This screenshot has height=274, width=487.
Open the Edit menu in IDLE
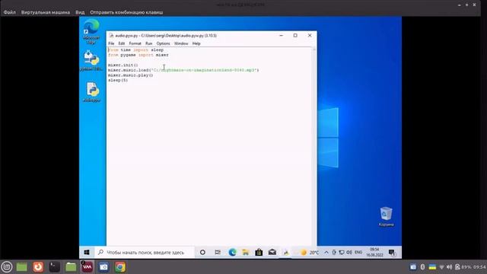tap(122, 43)
